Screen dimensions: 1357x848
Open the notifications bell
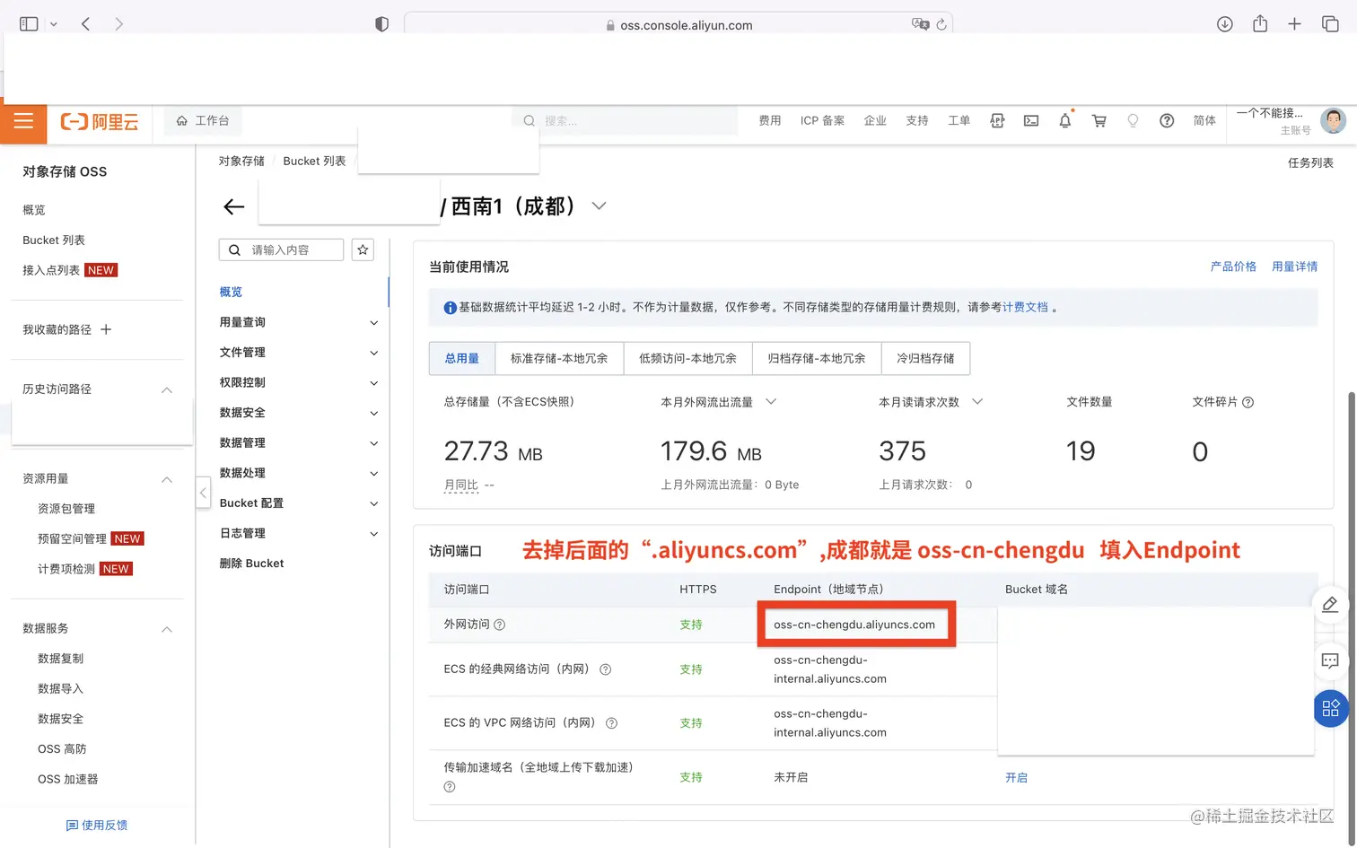tap(1064, 120)
